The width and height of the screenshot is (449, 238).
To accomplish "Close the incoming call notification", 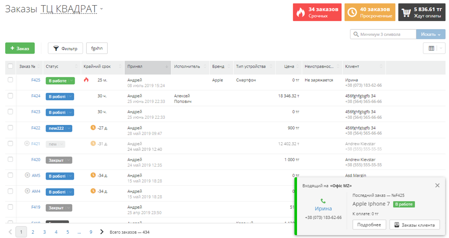I will click(x=437, y=185).
